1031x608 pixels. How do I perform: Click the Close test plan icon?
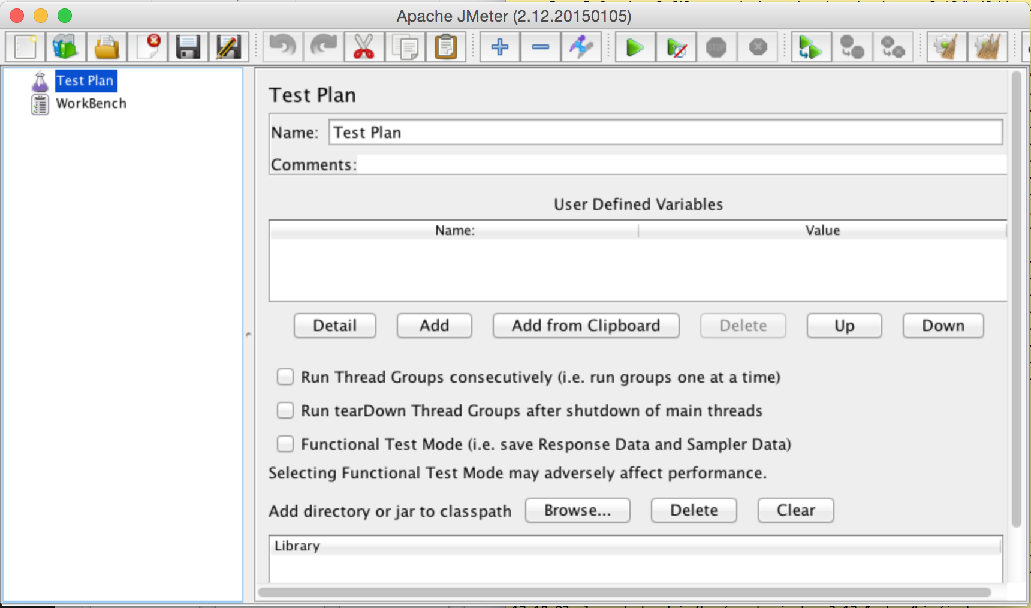[147, 47]
